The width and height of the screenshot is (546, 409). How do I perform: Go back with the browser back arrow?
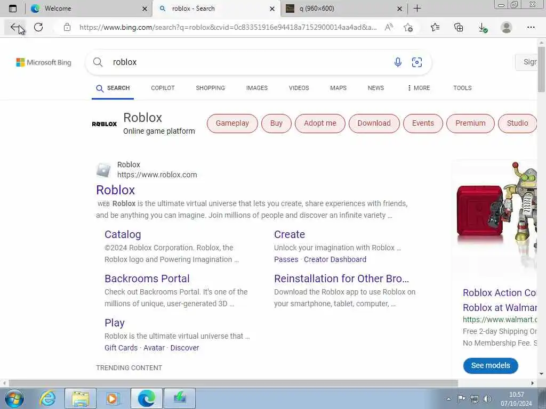click(14, 27)
